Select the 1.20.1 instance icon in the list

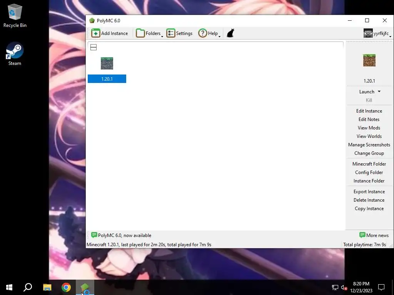[x=107, y=63]
